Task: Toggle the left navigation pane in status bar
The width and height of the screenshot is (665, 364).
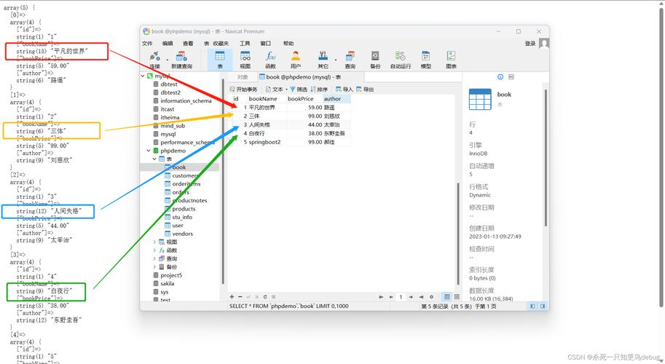Action: (532, 306)
